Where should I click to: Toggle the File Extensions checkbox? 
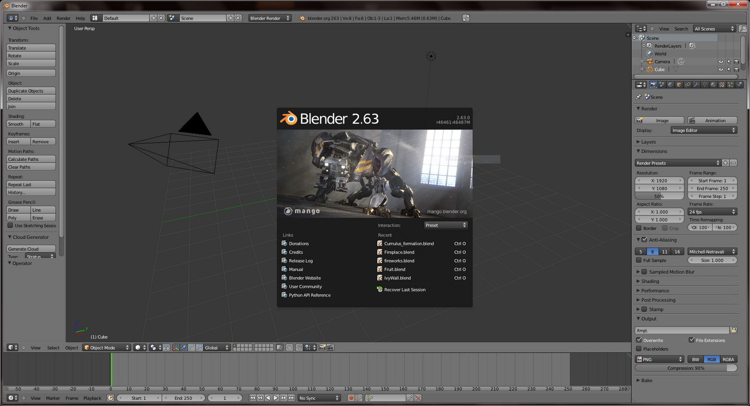pyautogui.click(x=691, y=340)
